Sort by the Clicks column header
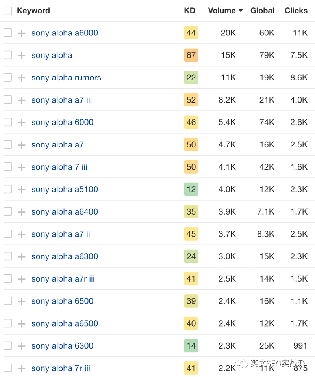The image size is (315, 377). 296,11
